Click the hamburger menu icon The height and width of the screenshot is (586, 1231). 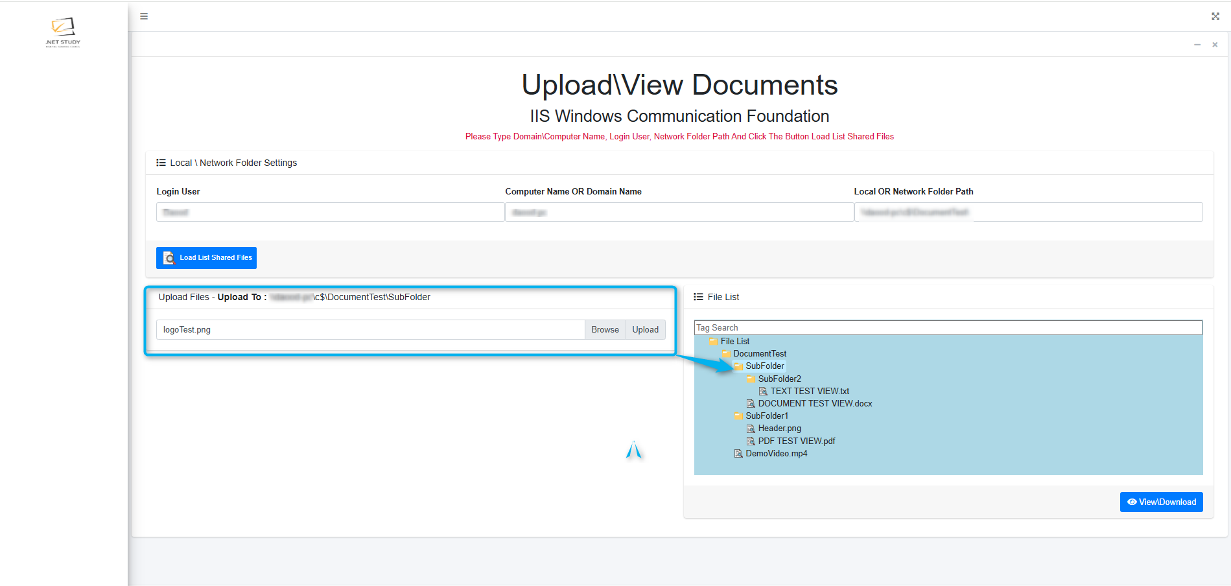pyautogui.click(x=144, y=16)
